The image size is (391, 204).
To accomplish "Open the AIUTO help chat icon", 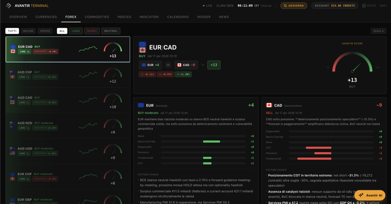I will tap(364, 6).
